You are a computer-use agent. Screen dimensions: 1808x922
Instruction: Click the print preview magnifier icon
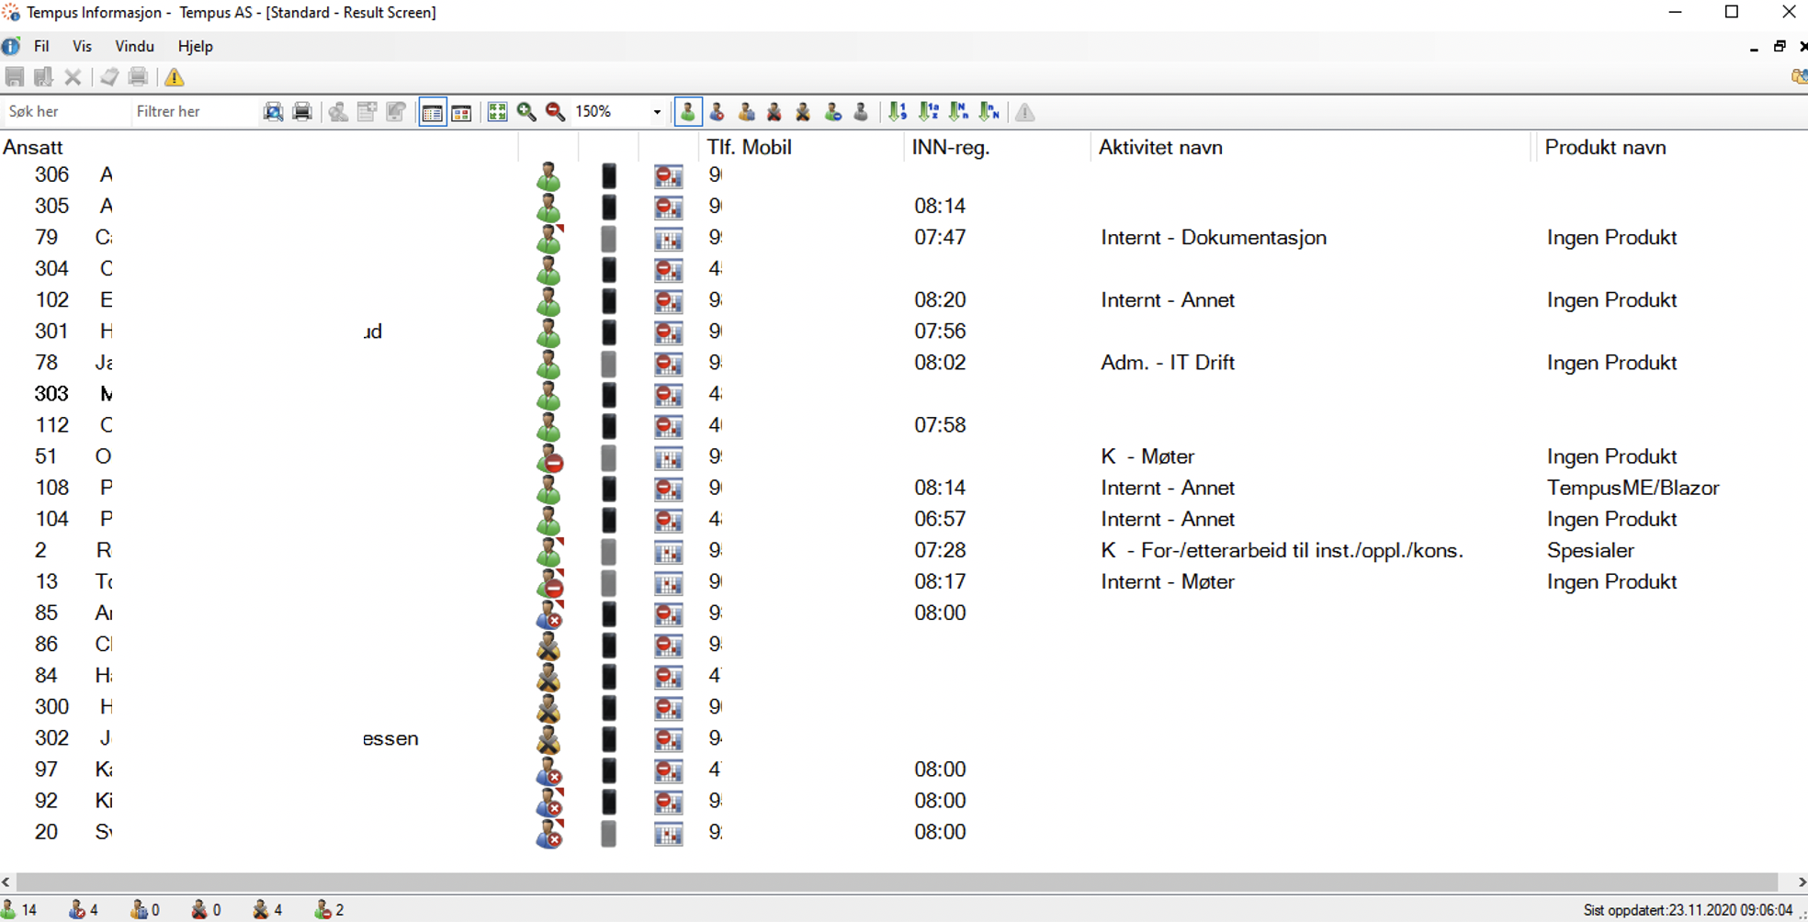pos(273,112)
